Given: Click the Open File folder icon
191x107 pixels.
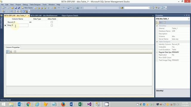Looking at the screenshot, I should click(13, 8).
